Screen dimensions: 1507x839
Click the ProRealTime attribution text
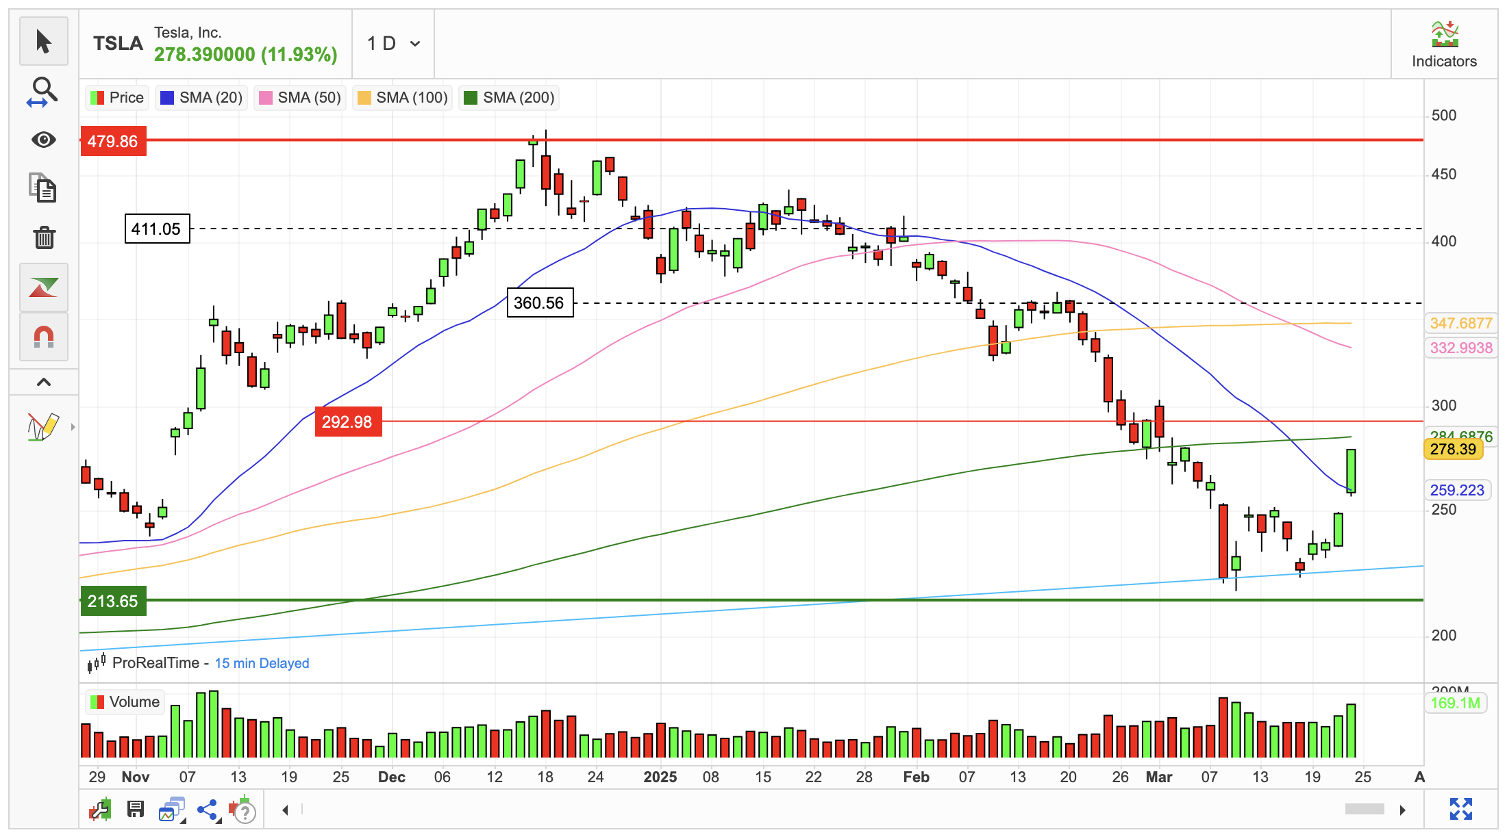[155, 663]
